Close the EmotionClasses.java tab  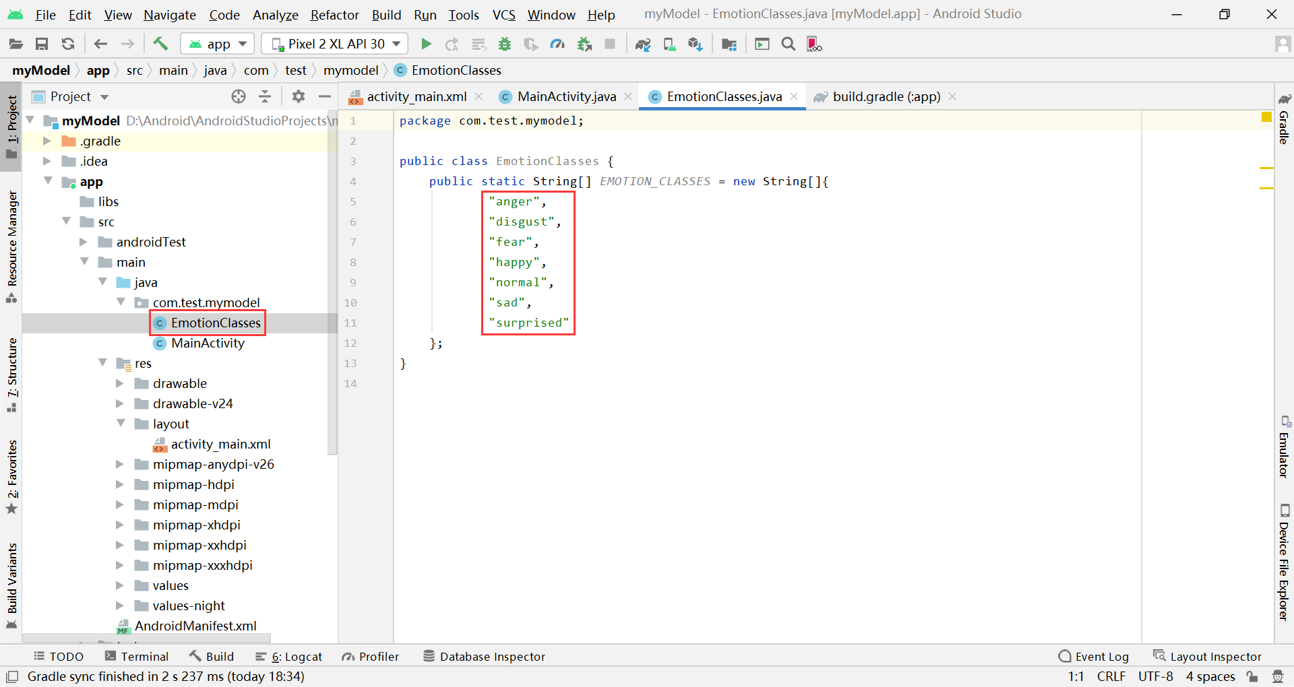(x=794, y=96)
